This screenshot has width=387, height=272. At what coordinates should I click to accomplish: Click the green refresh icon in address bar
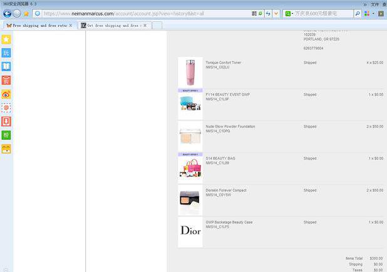[x=260, y=14]
